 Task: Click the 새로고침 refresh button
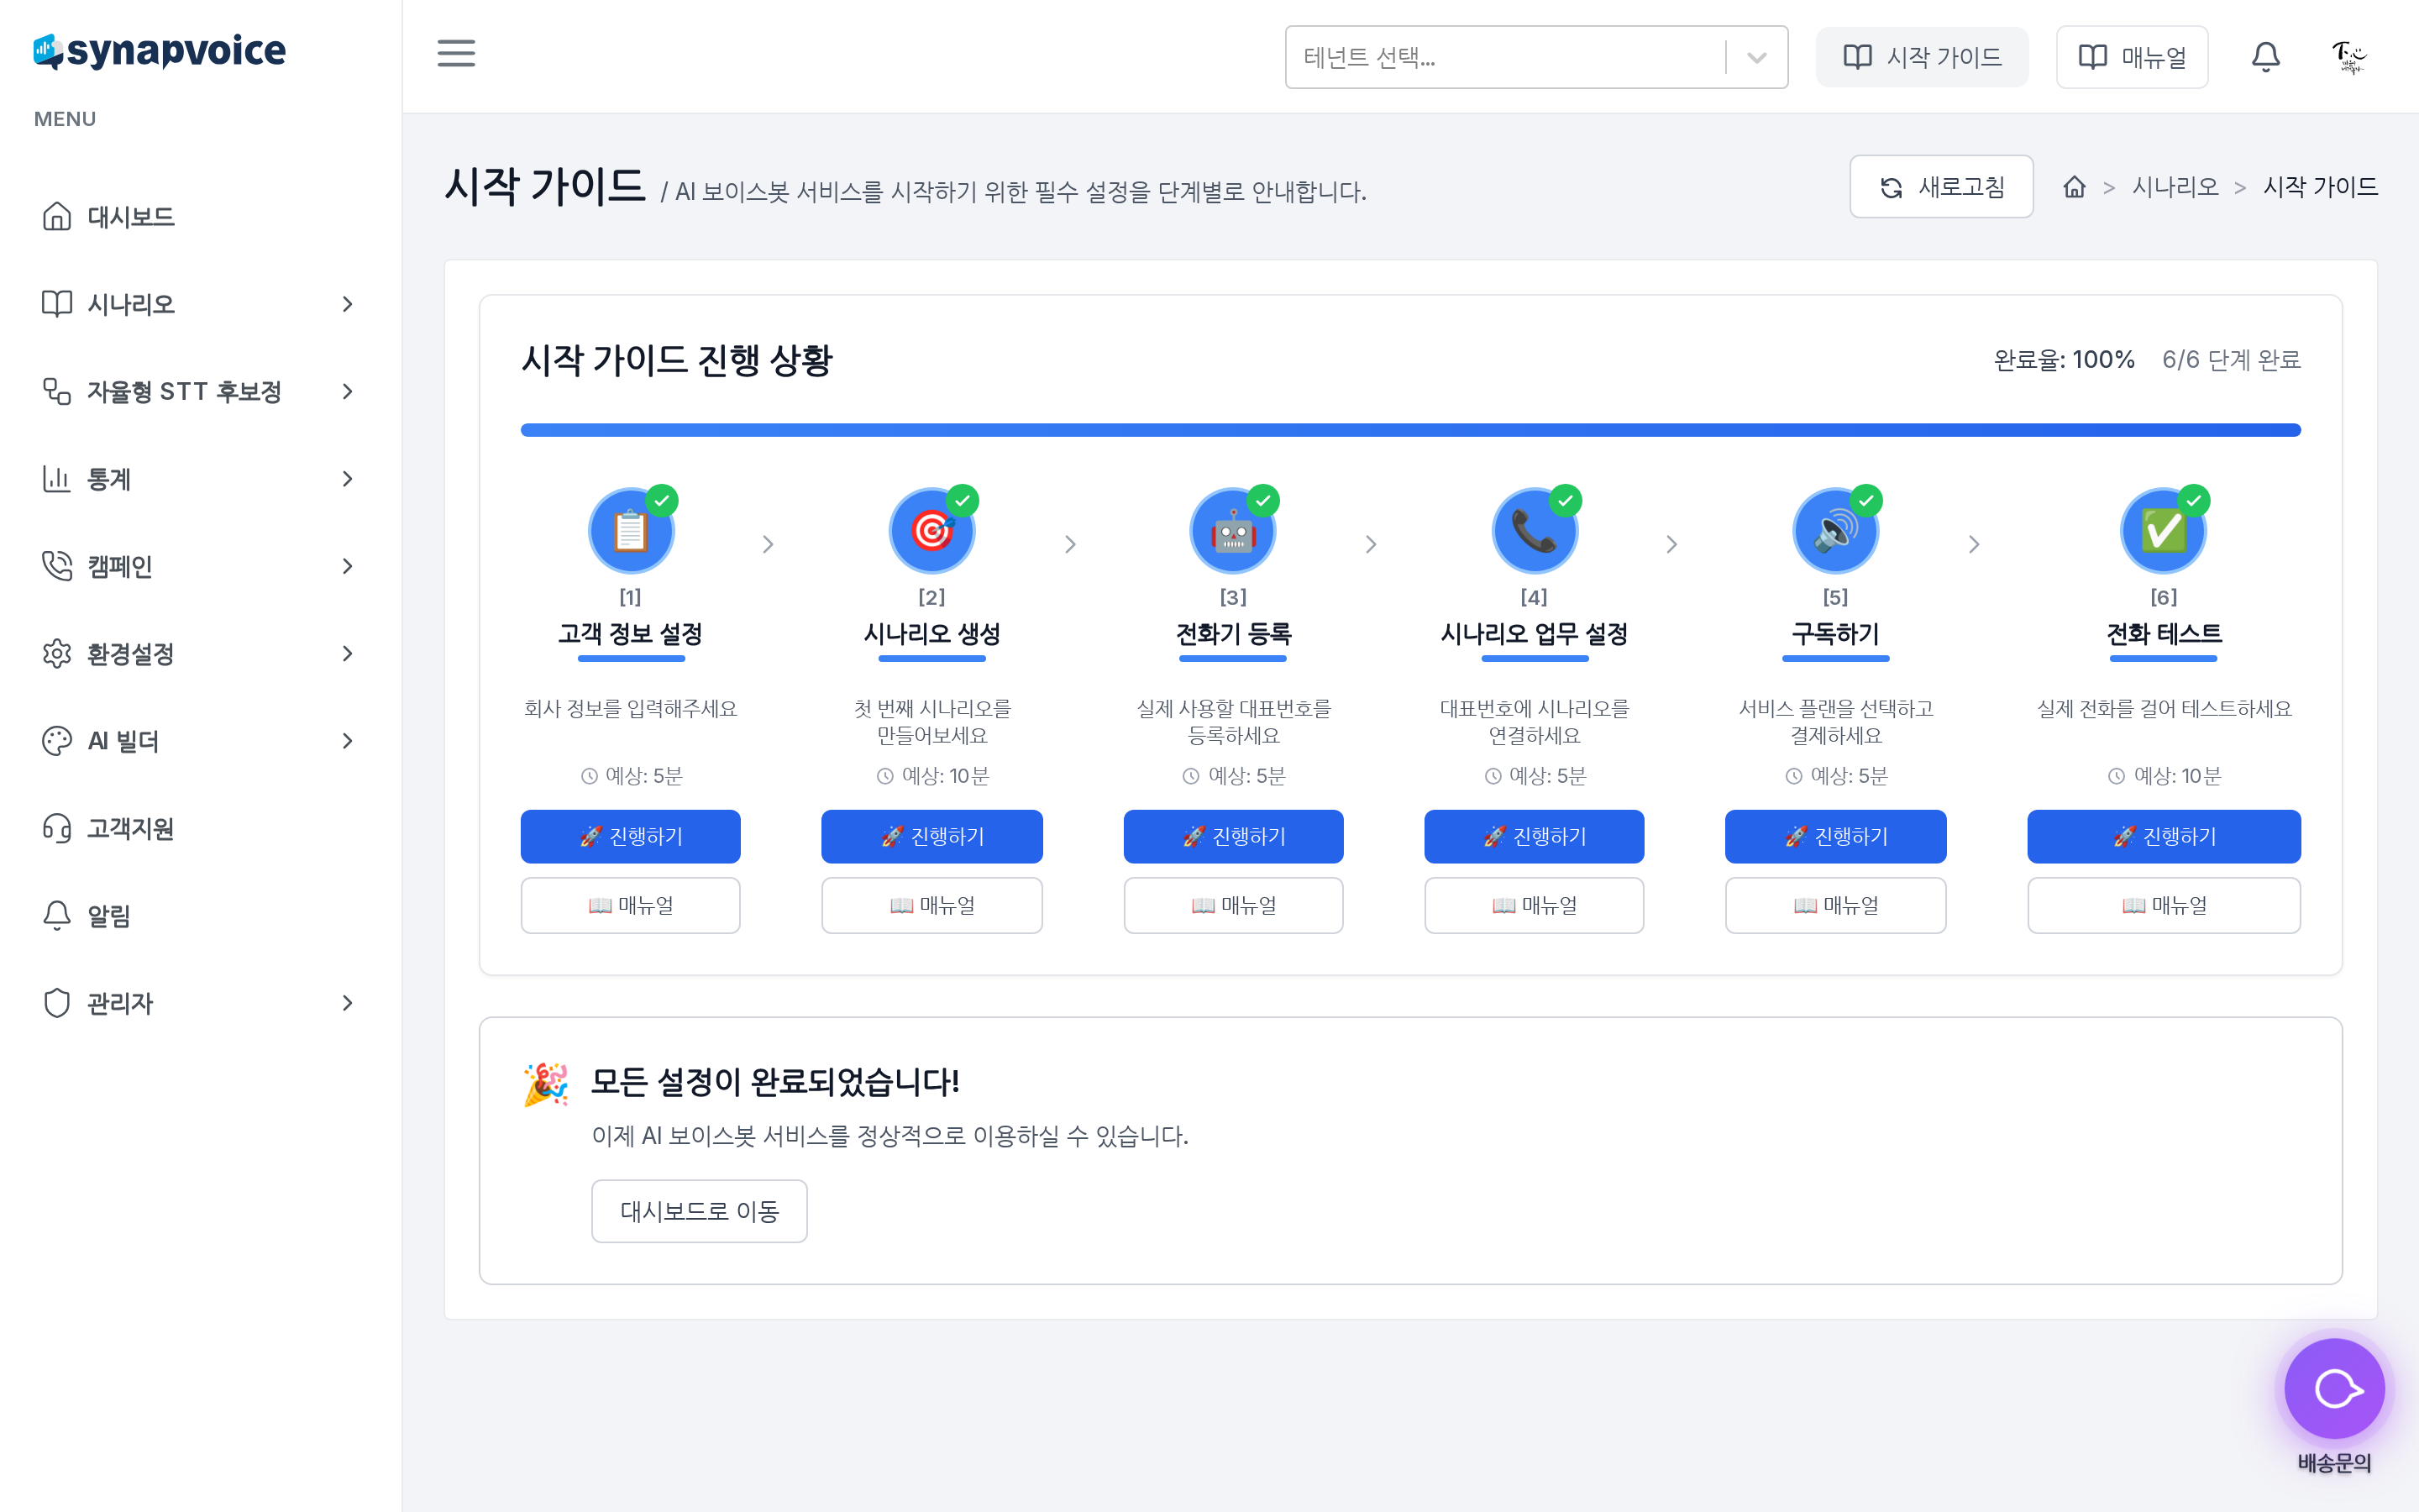point(1941,187)
